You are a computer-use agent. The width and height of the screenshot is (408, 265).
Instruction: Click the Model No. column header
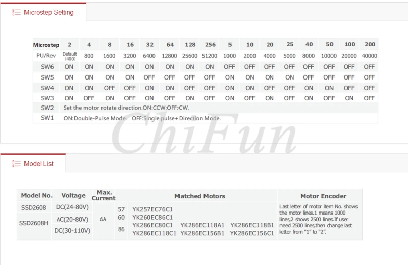(37, 196)
